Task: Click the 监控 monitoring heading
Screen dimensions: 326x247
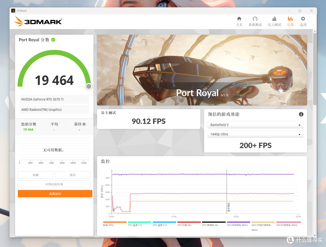Action: coord(105,161)
